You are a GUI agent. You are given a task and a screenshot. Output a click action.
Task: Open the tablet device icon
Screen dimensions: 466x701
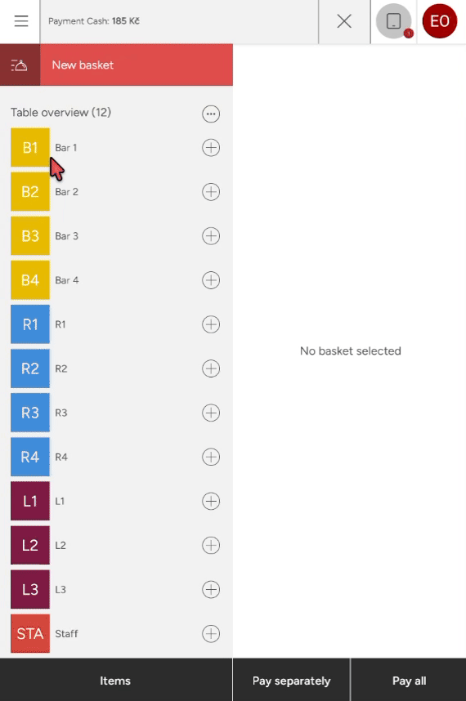coord(393,21)
